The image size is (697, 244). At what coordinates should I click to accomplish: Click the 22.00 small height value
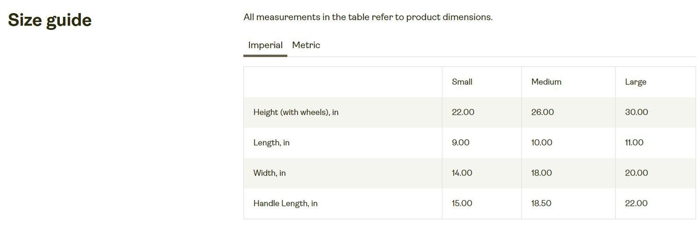tap(463, 112)
